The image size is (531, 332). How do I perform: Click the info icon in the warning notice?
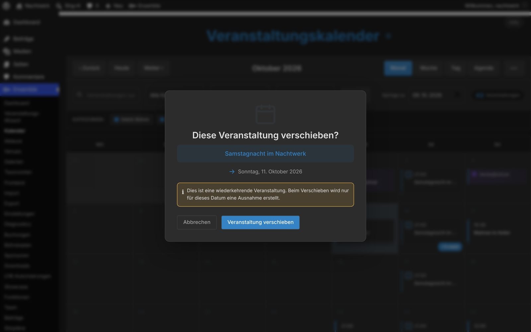(183, 192)
